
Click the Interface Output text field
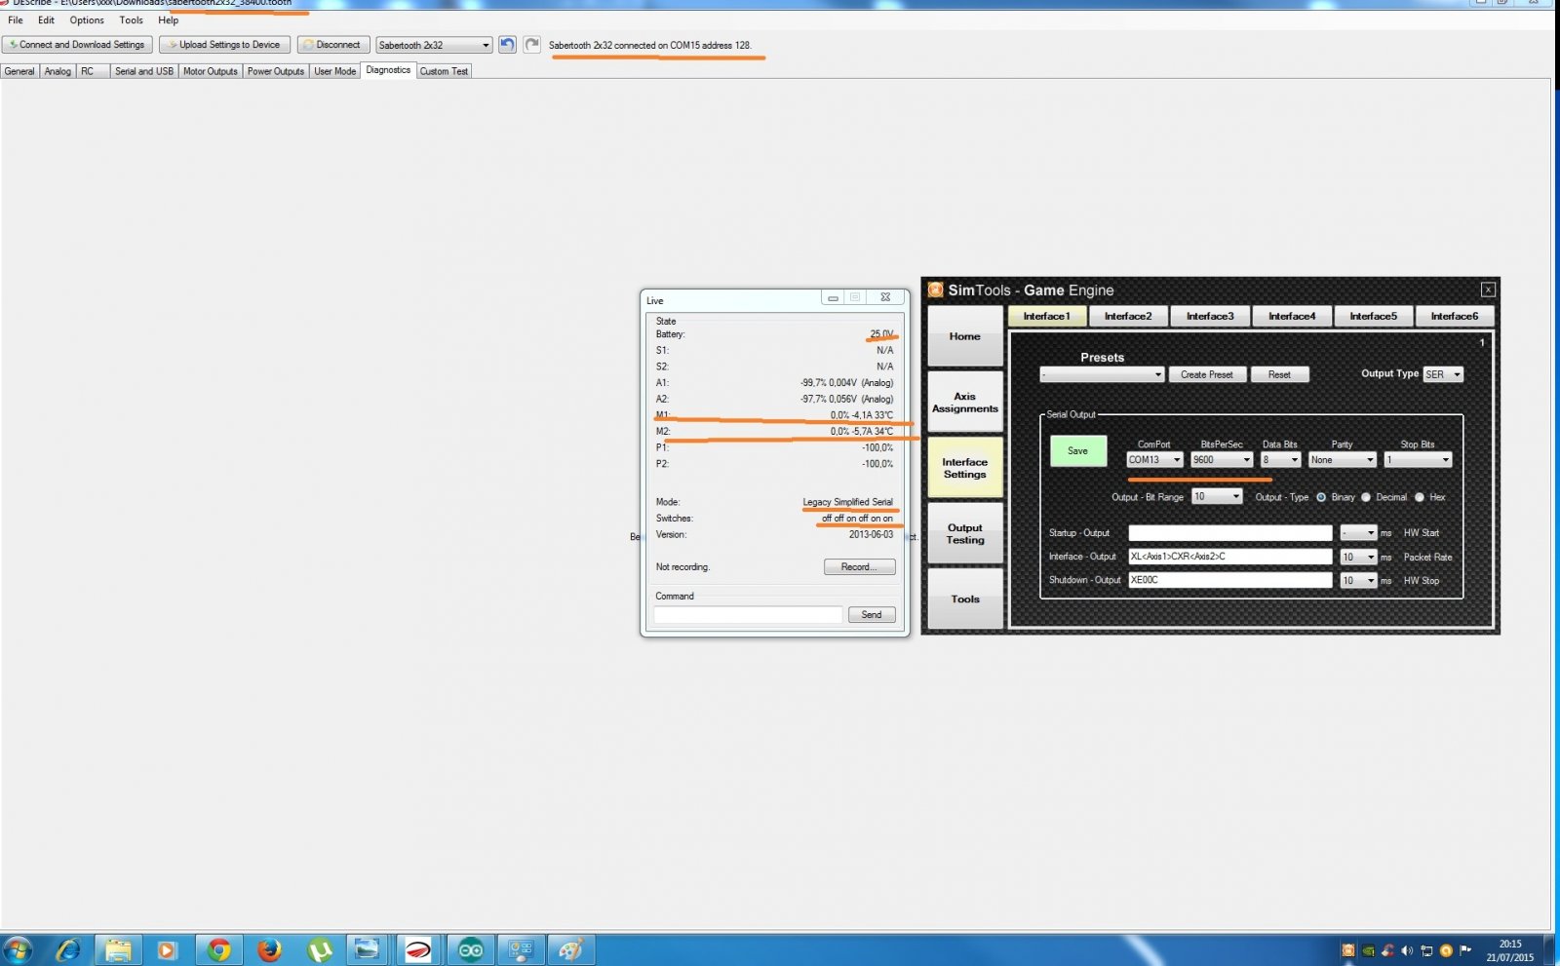coord(1230,557)
